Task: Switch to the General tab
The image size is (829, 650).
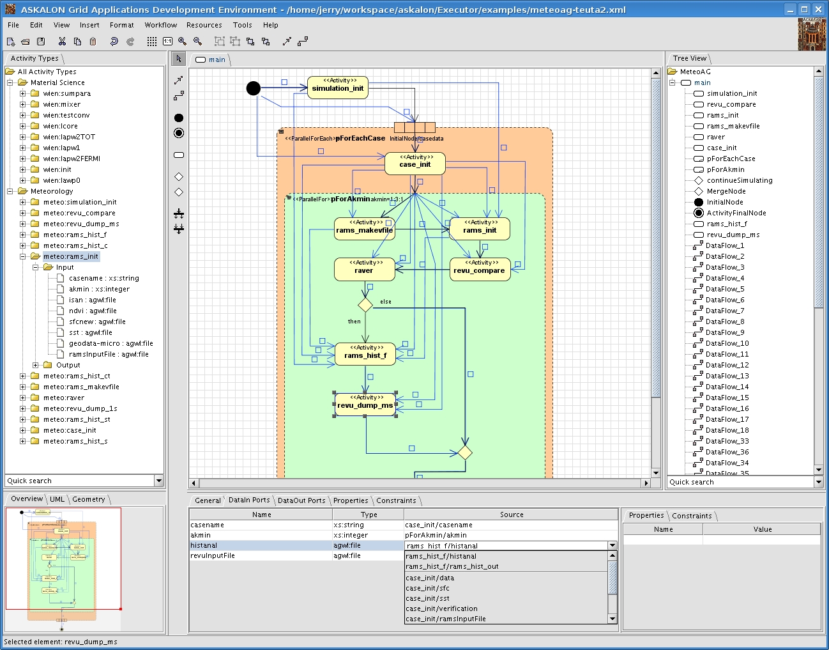Action: point(208,500)
